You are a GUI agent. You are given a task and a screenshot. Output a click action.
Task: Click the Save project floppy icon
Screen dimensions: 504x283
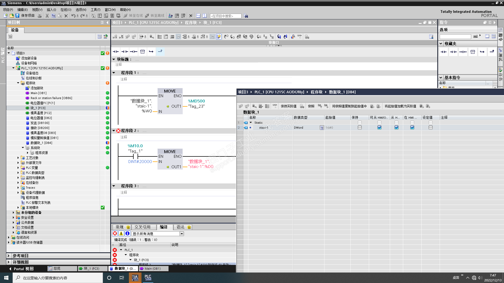pyautogui.click(x=17, y=16)
